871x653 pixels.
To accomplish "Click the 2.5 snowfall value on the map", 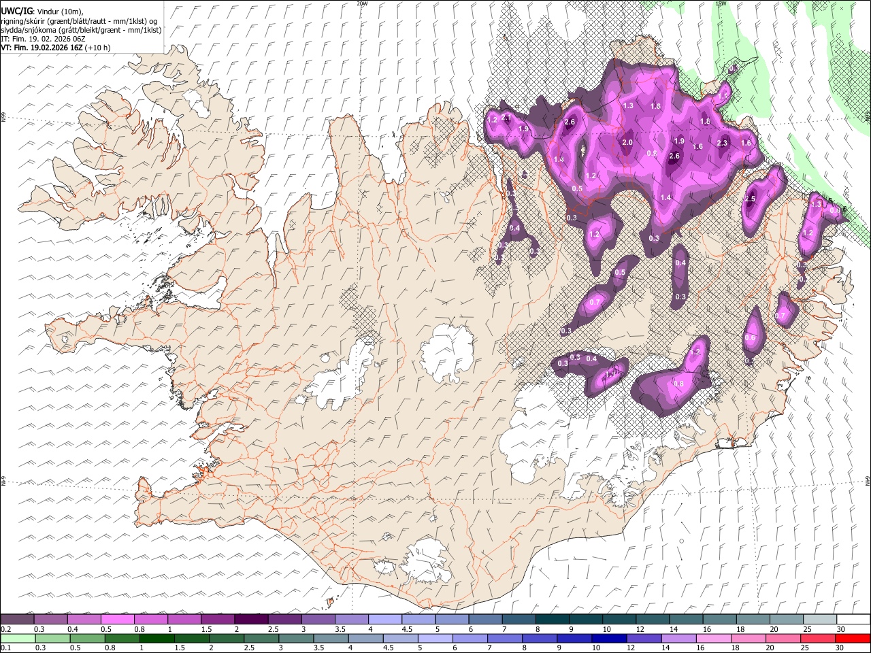I will click(x=750, y=199).
